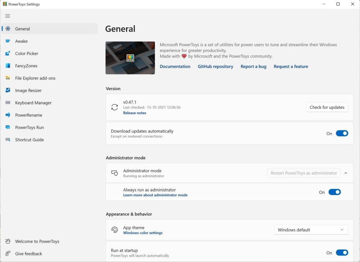Collapse the Administrator mode section chevron

tap(346, 173)
